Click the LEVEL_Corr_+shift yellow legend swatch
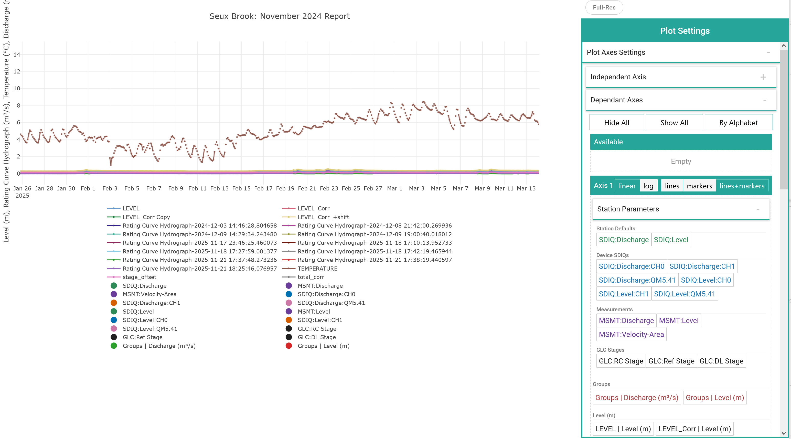Viewport: 791px width, 439px height. click(x=289, y=217)
